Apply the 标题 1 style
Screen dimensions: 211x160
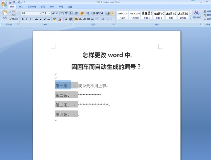[x=147, y=15]
